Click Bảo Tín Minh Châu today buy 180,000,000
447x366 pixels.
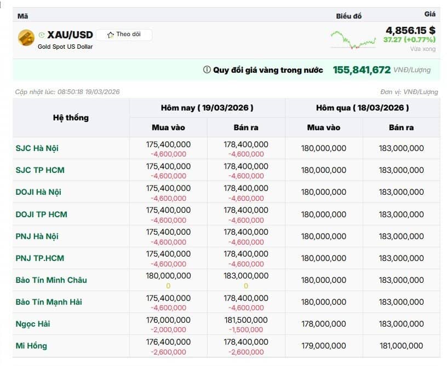pos(168,276)
